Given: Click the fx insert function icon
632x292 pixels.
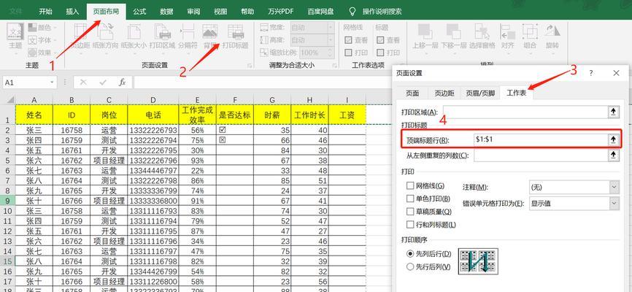Looking at the screenshot, I should [122, 82].
